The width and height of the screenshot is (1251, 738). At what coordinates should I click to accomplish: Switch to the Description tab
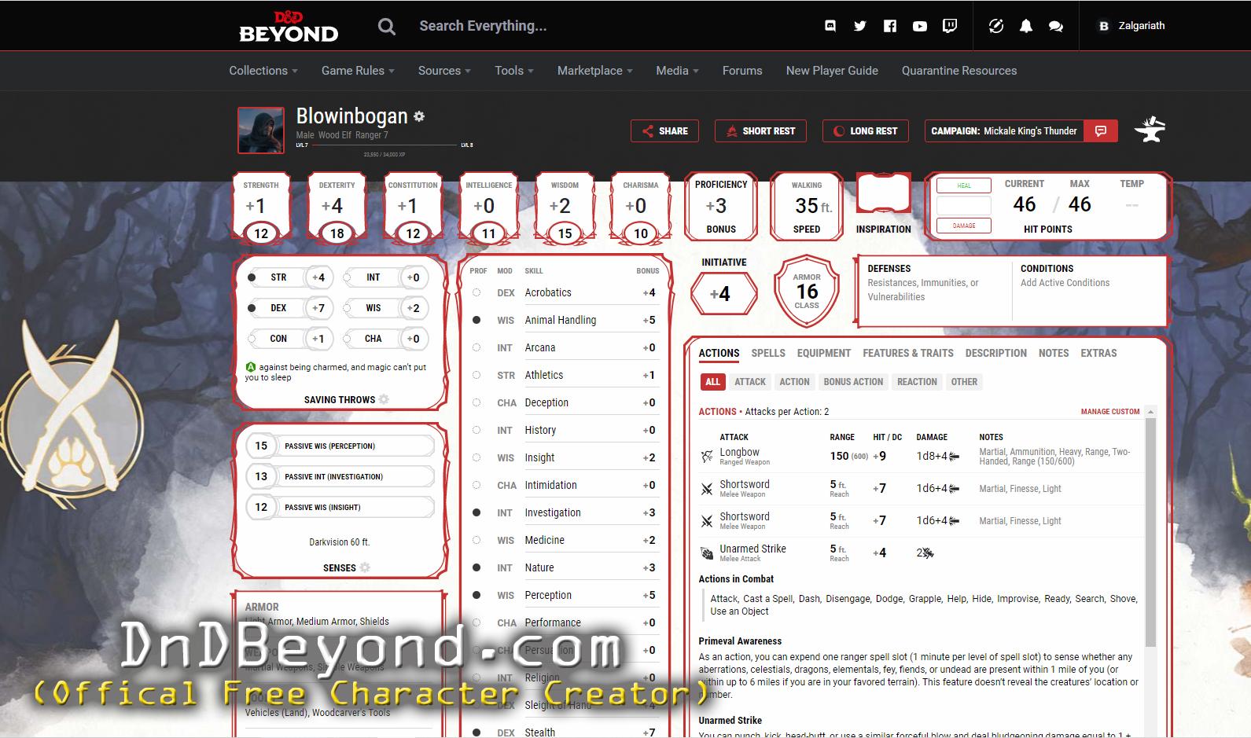coord(996,353)
